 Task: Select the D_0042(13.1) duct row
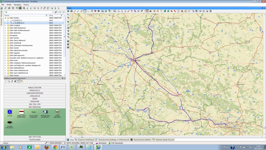19,23
